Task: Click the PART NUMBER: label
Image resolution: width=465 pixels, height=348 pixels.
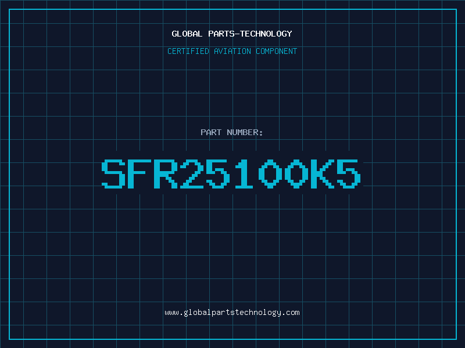Action: coord(232,132)
